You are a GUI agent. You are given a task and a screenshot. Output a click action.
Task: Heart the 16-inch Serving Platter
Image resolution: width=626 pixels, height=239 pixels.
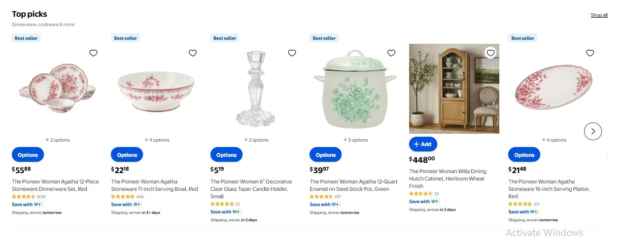pos(590,53)
